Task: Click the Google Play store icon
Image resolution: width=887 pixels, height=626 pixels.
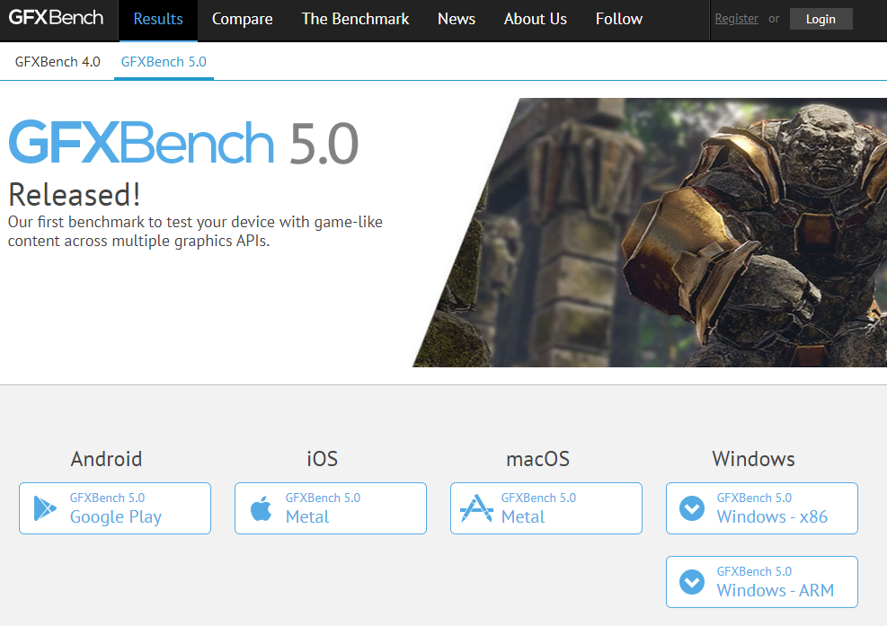Action: (45, 507)
